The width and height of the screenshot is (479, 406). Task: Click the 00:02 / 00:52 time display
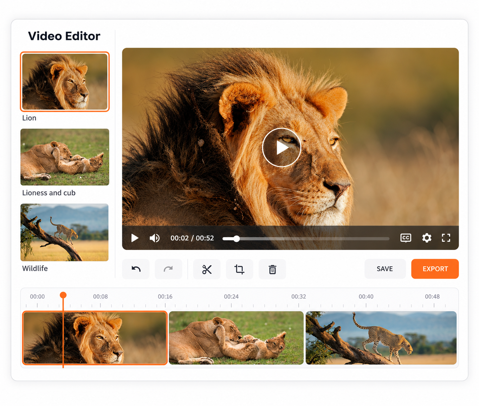[192, 238]
